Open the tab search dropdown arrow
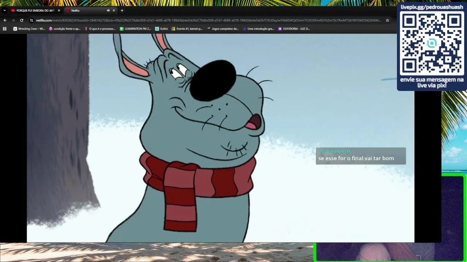 coord(4,11)
